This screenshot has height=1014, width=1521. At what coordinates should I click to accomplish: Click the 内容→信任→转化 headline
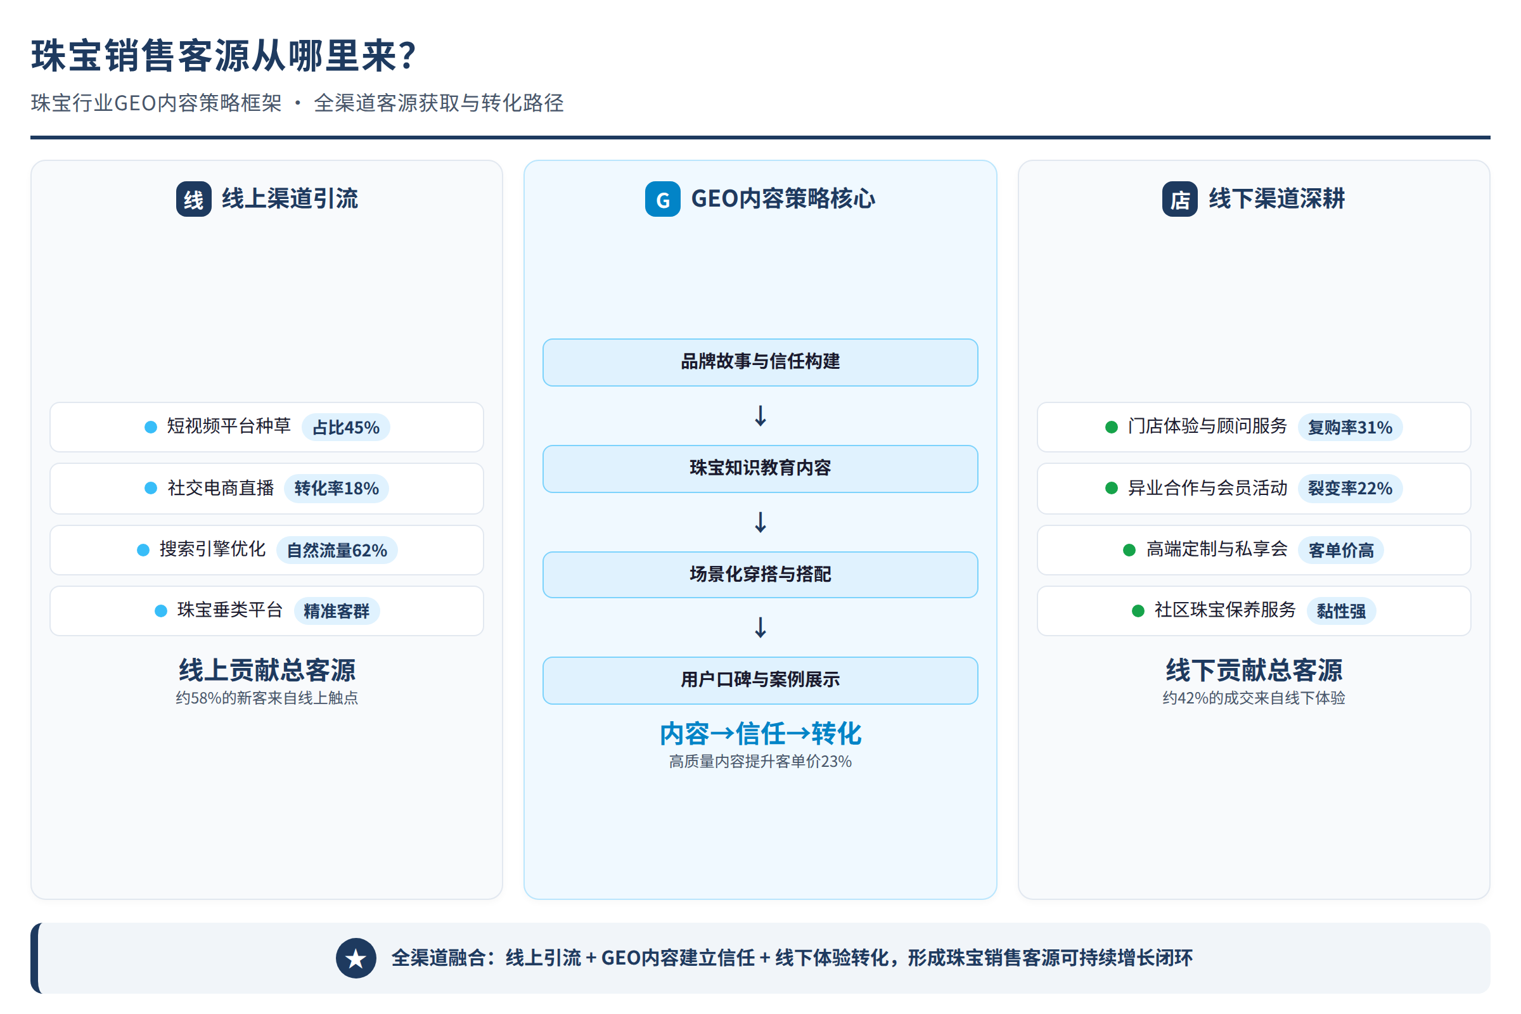[760, 734]
